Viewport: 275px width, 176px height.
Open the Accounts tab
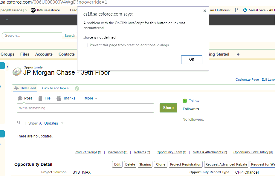[x=44, y=54]
